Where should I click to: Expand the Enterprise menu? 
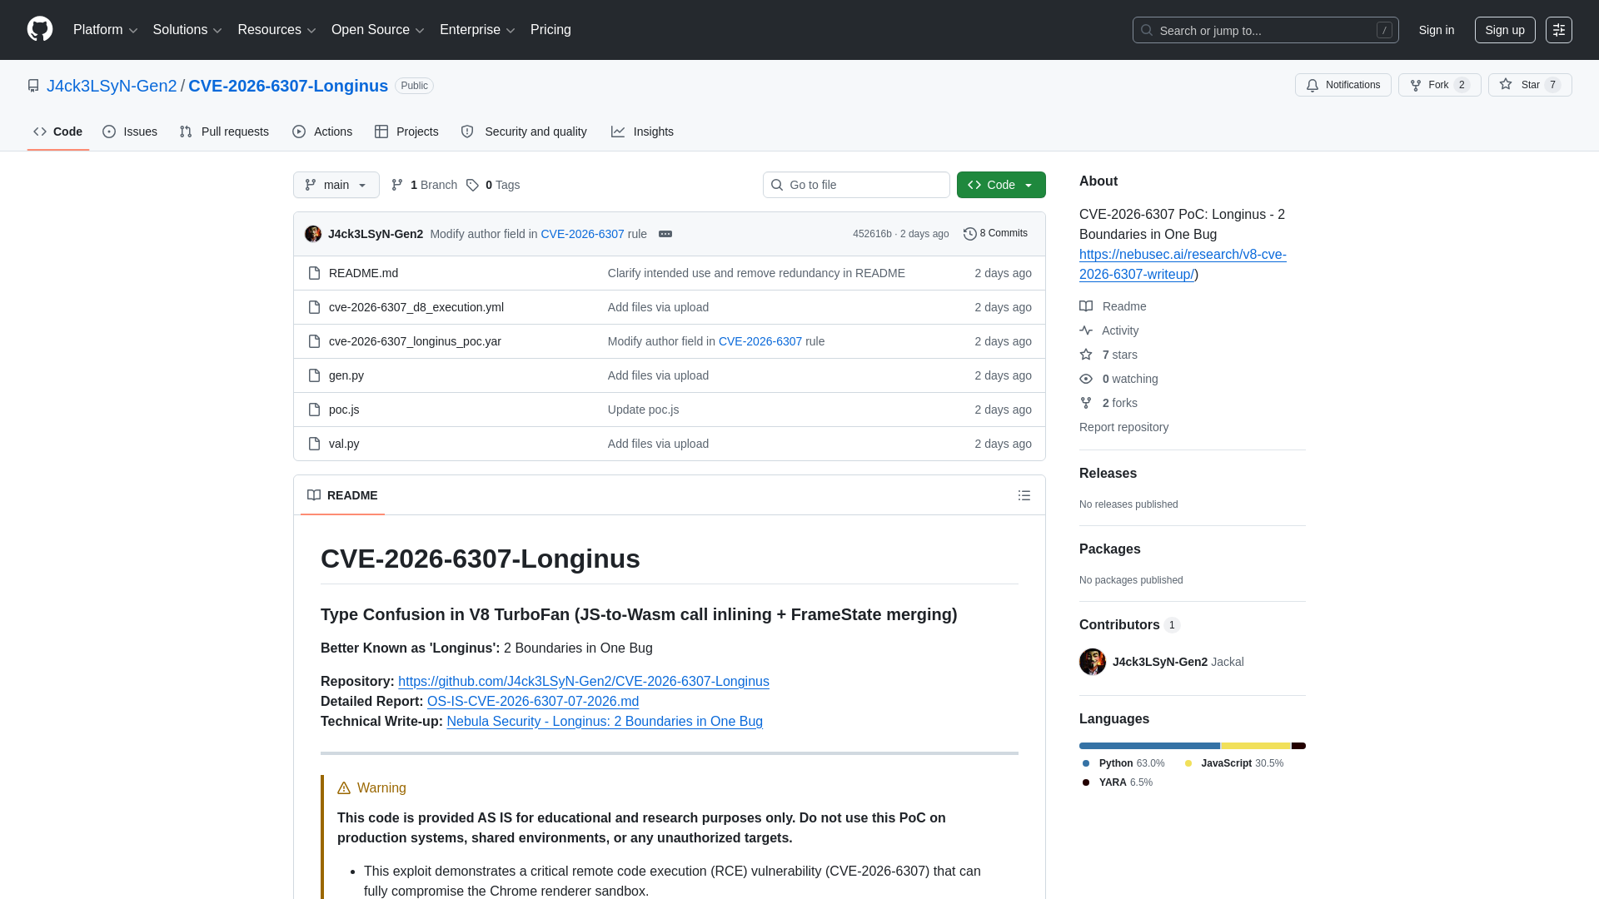[x=477, y=30]
